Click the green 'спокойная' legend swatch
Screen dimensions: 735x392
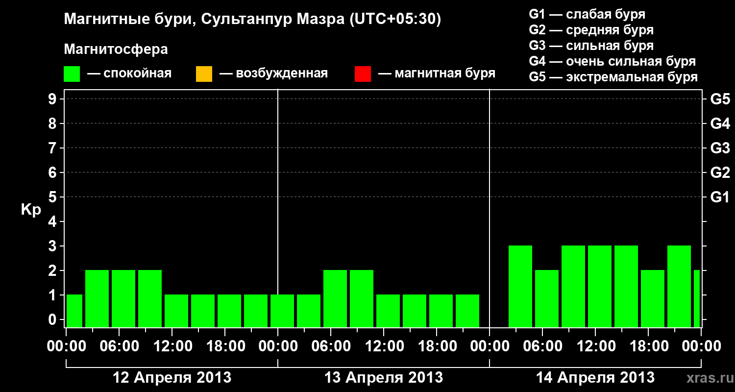pyautogui.click(x=72, y=74)
